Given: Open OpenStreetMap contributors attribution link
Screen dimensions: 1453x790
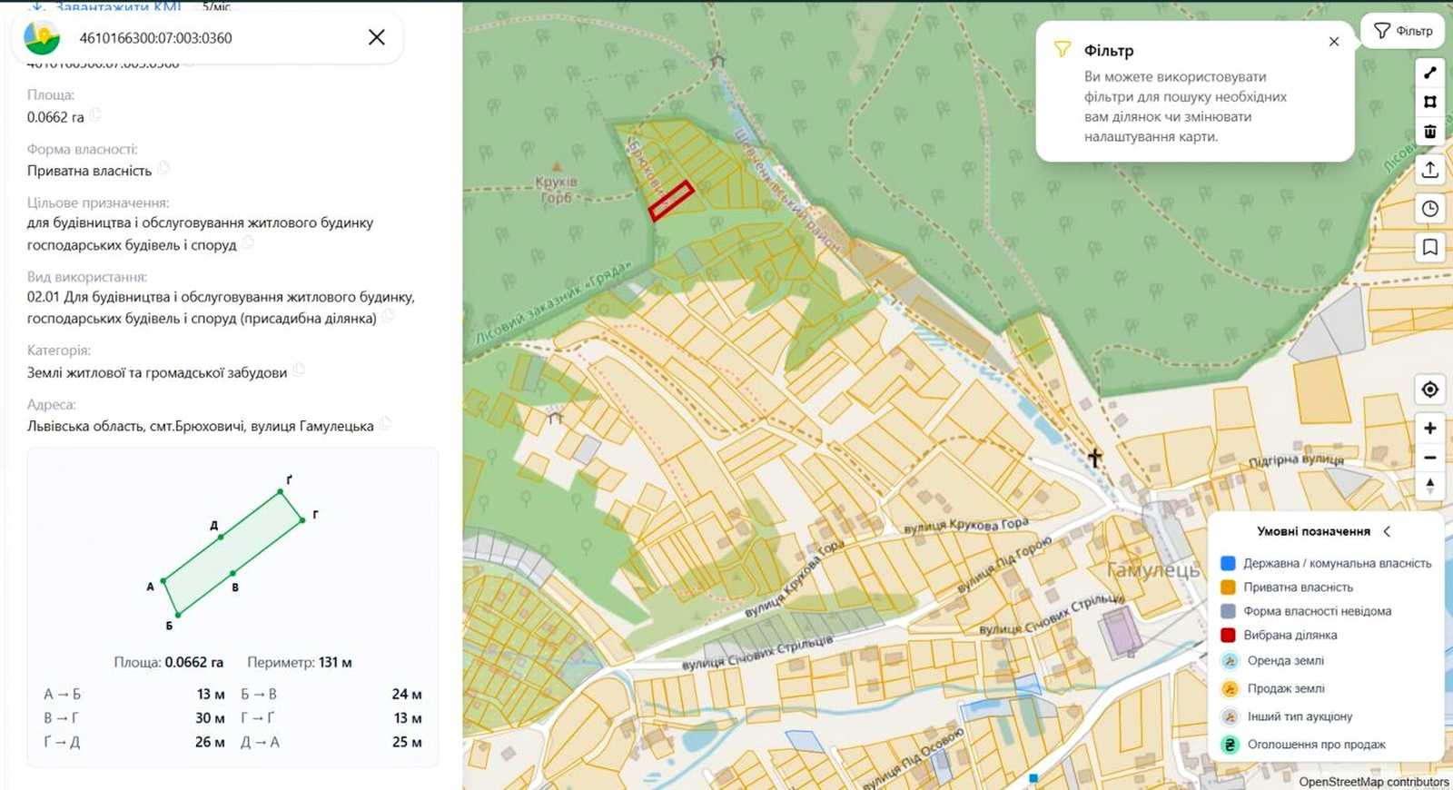Looking at the screenshot, I should coord(1373,782).
